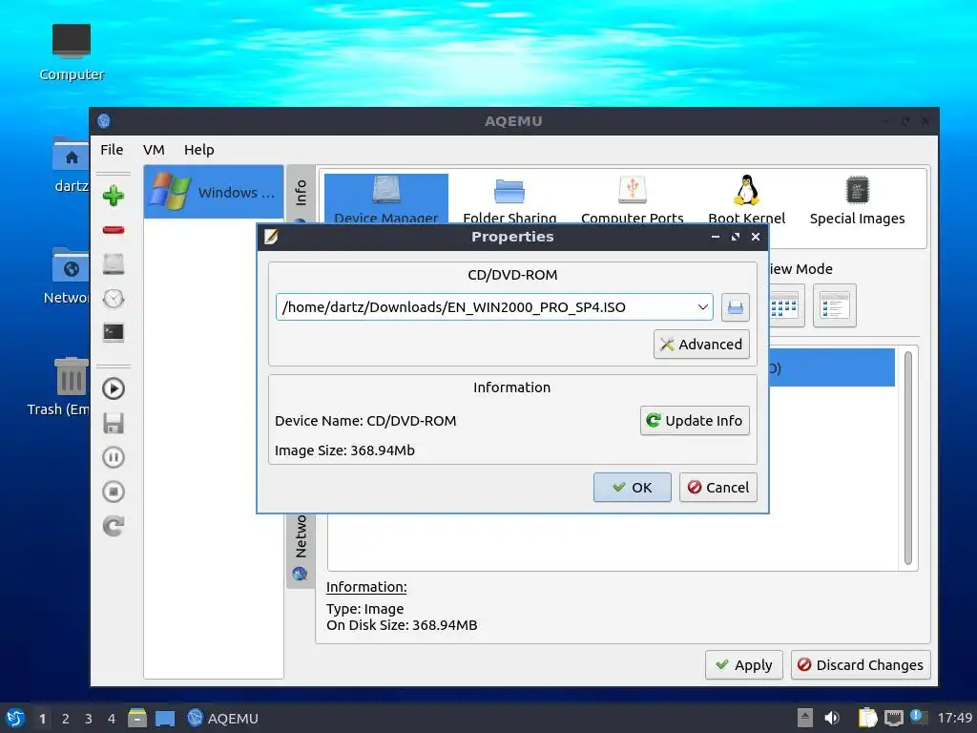The width and height of the screenshot is (977, 733).
Task: Click Apply in AQEMU window
Action: 744,665
